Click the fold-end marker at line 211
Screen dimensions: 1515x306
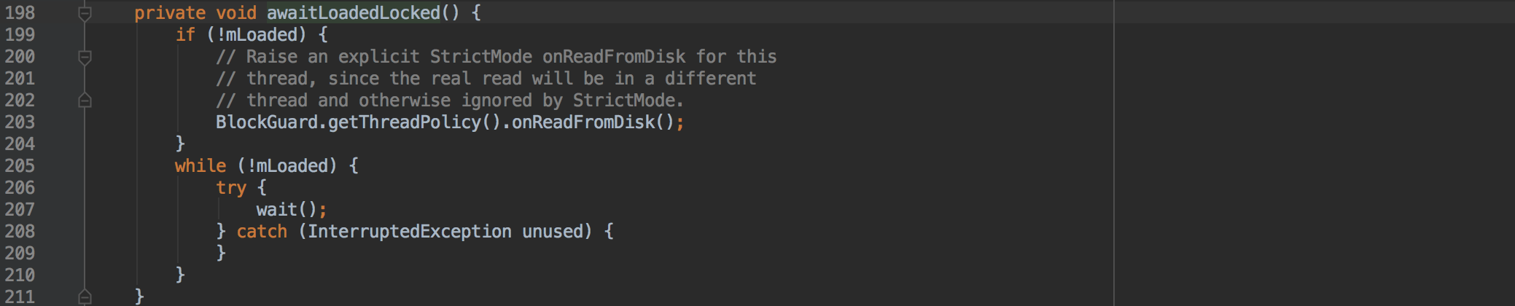coord(85,297)
